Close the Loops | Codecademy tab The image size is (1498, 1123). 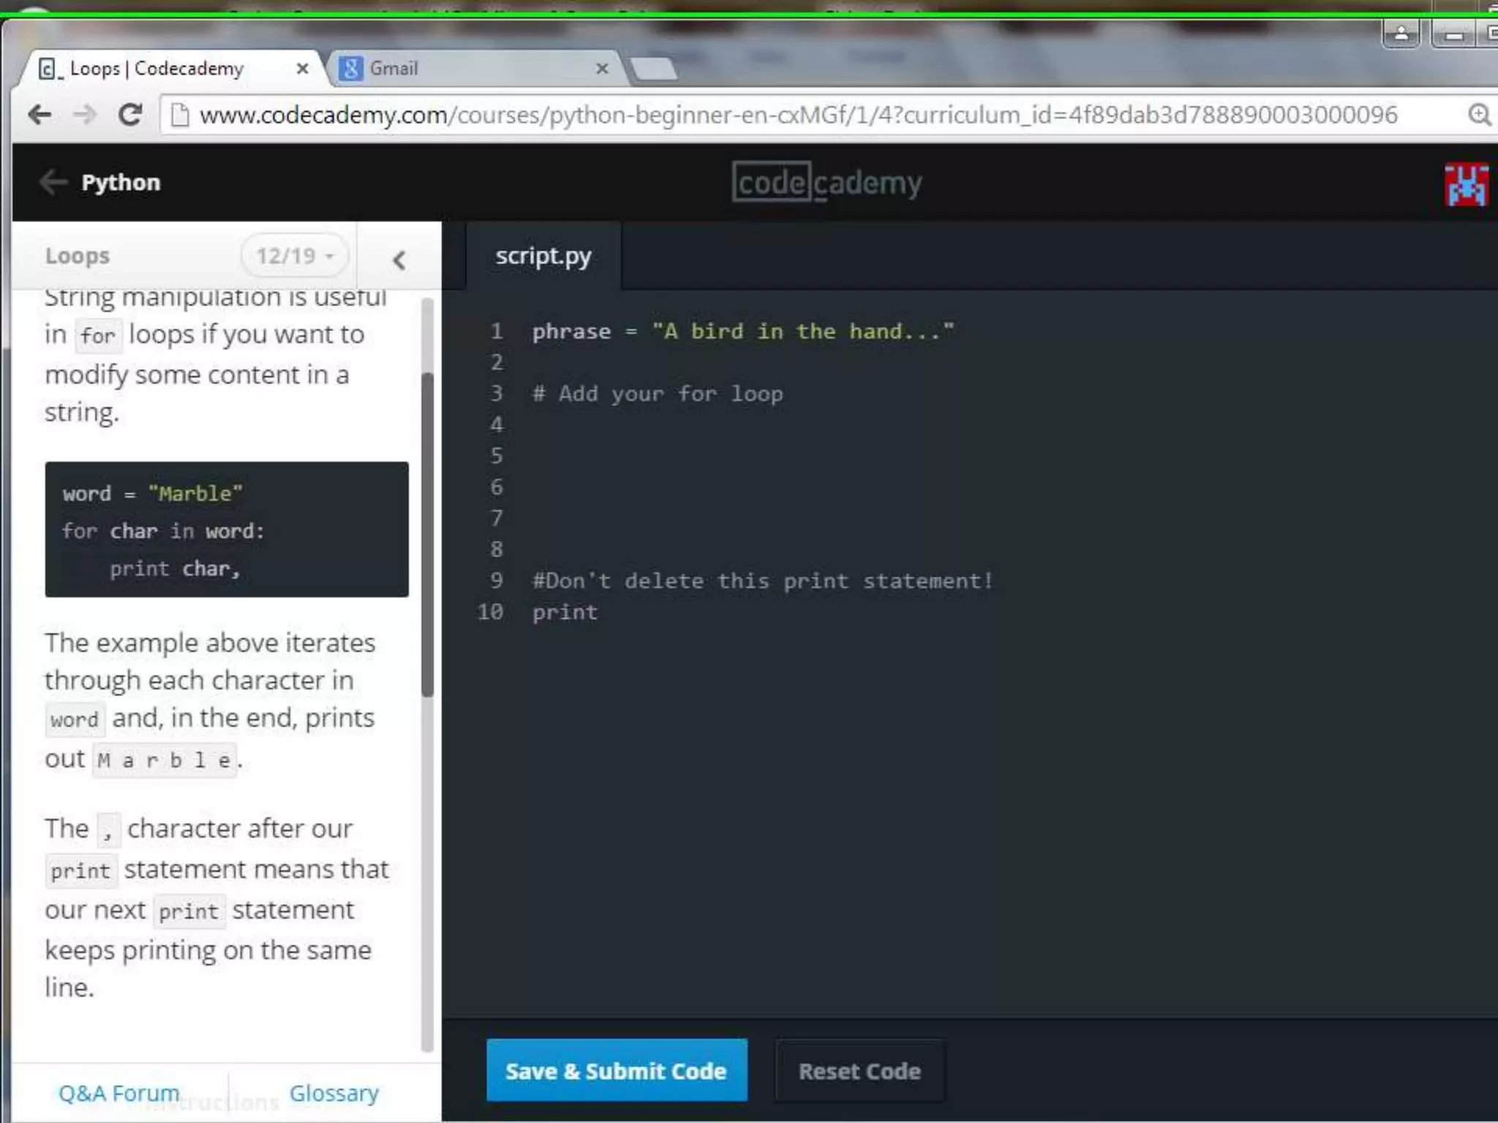302,69
